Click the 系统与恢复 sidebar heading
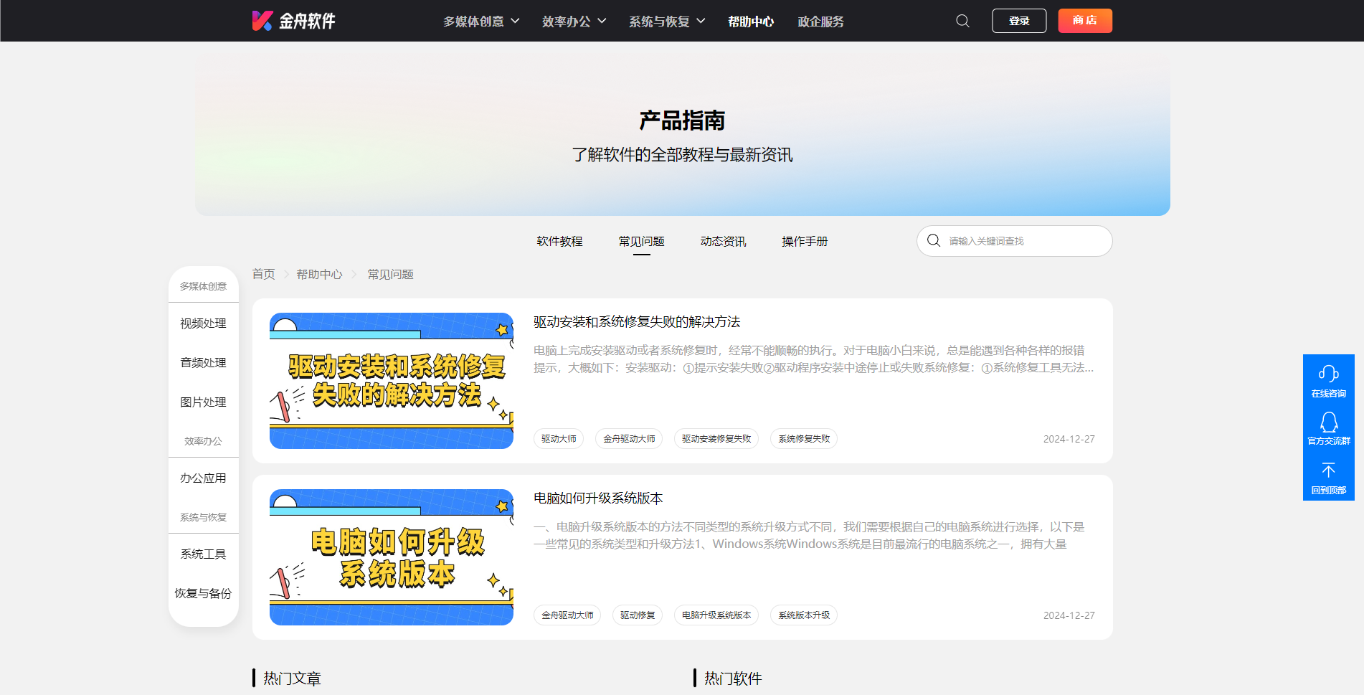The image size is (1364, 695). [x=203, y=517]
